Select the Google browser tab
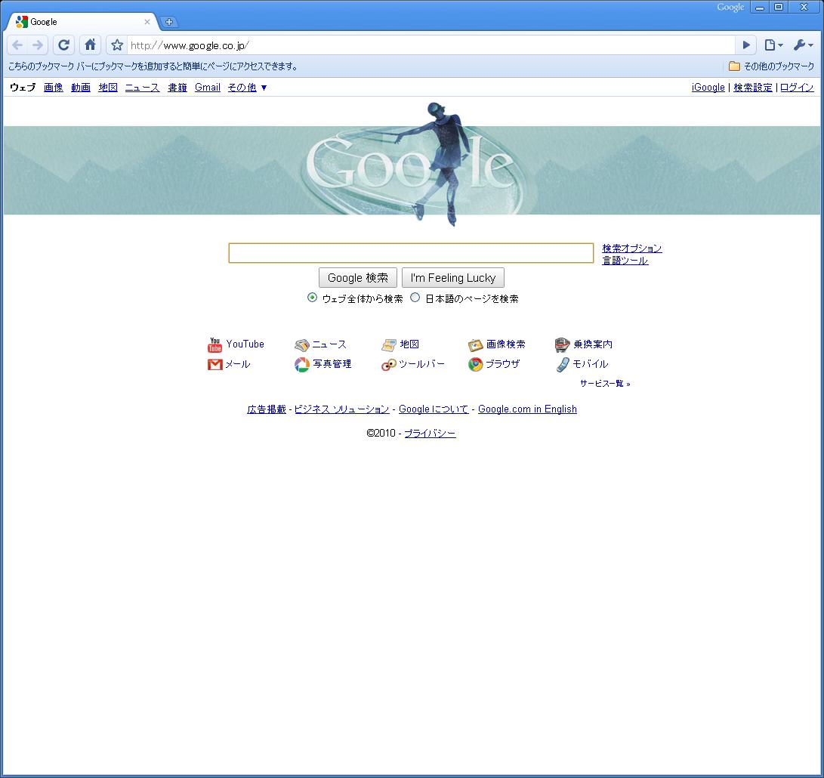The height and width of the screenshot is (778, 824). (x=82, y=22)
